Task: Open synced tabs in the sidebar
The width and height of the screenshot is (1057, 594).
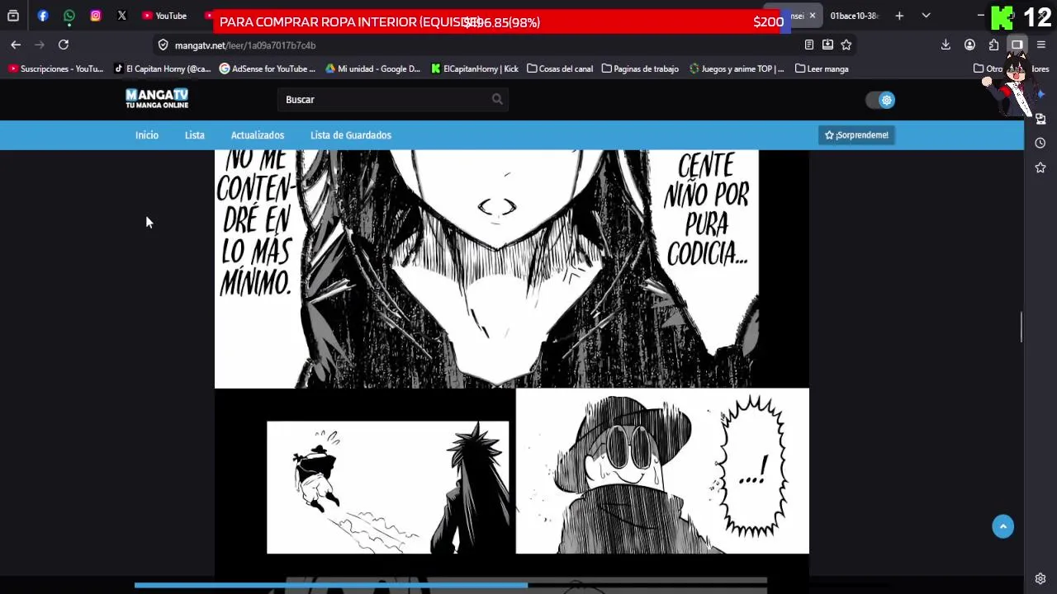Action: 1040,119
